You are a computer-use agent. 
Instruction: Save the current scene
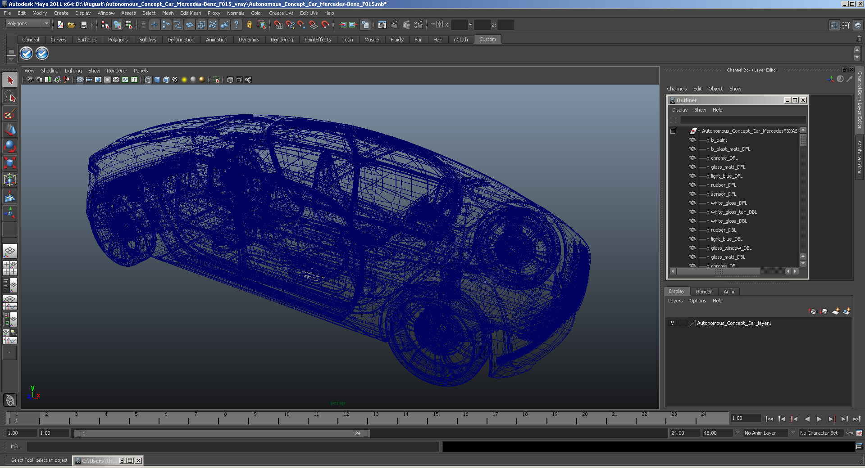point(83,25)
